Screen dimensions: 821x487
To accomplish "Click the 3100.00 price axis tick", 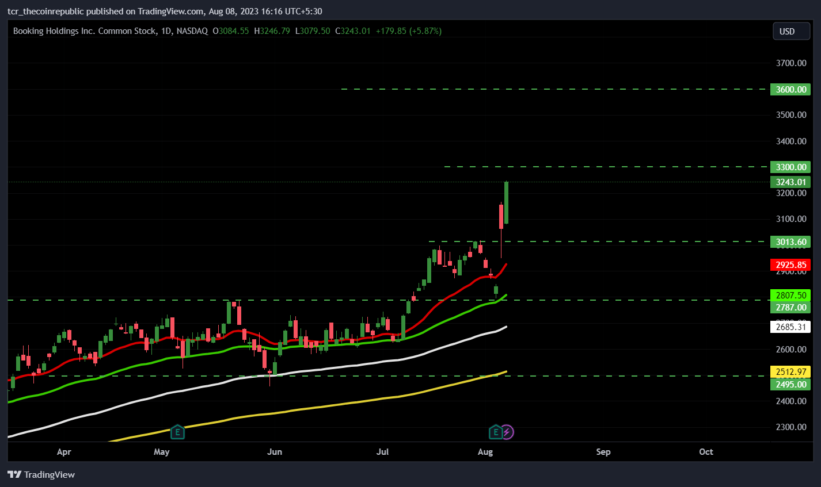I will pos(790,219).
